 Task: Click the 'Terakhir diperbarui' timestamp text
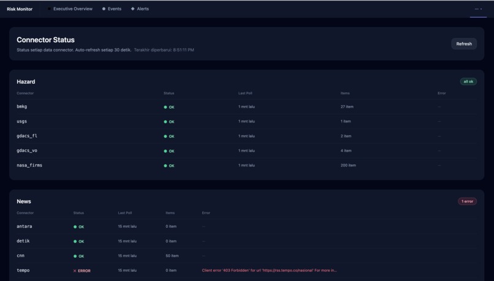[164, 50]
